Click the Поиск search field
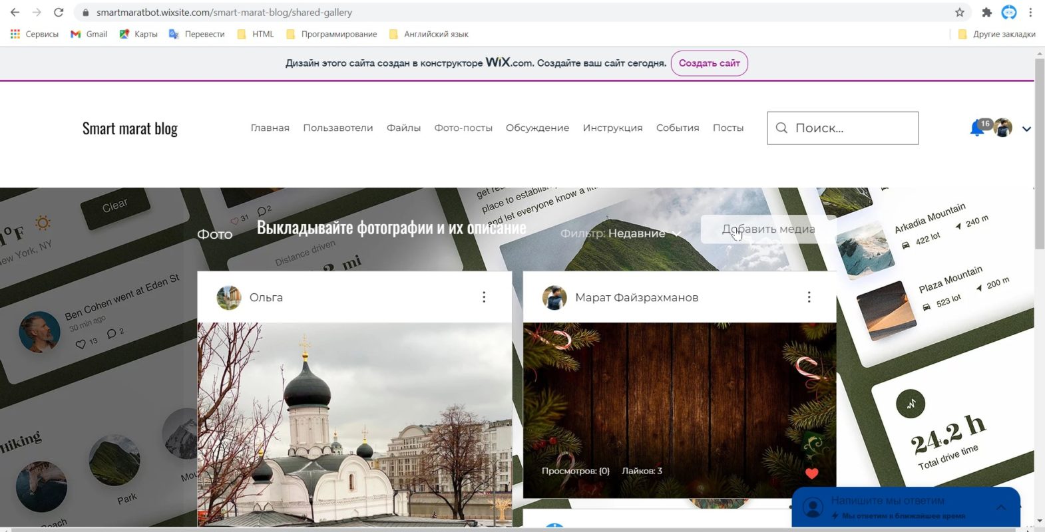Screen dimensions: 1045x532 pos(843,128)
